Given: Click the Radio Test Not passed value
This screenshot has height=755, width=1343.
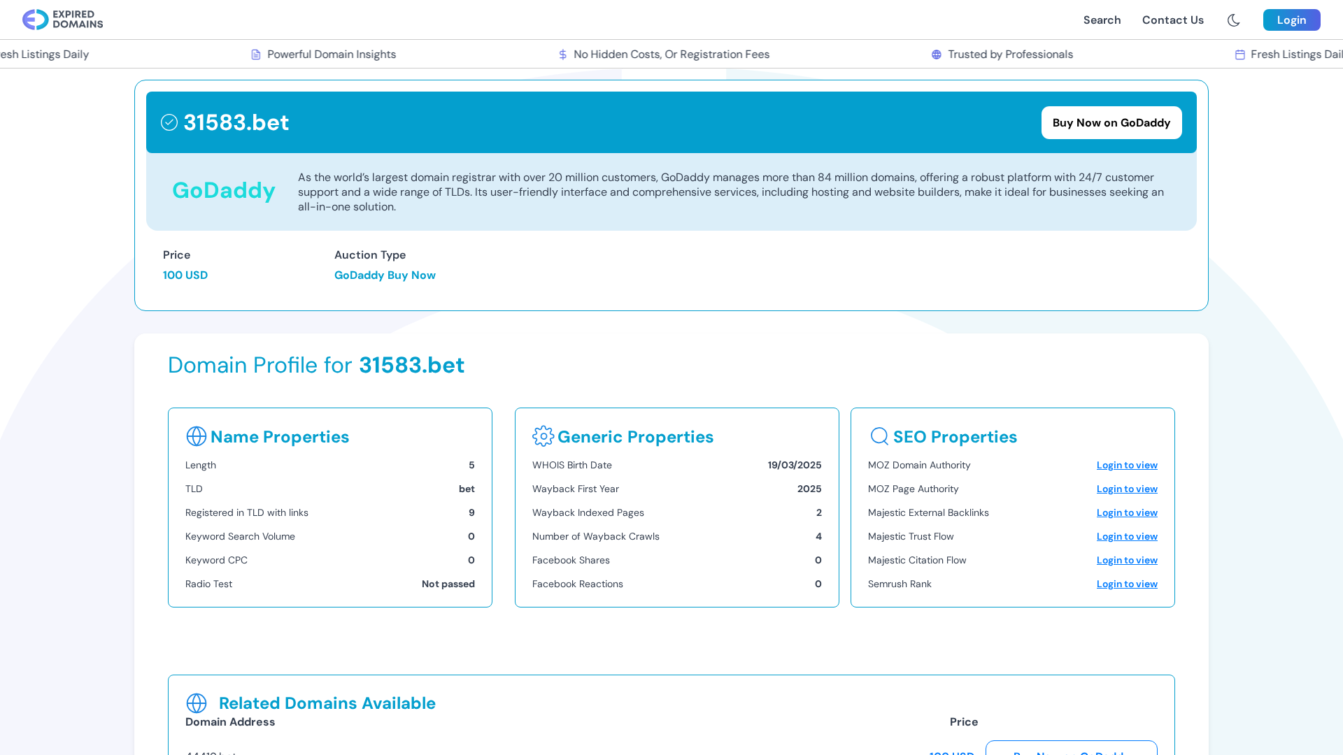Looking at the screenshot, I should click(448, 584).
